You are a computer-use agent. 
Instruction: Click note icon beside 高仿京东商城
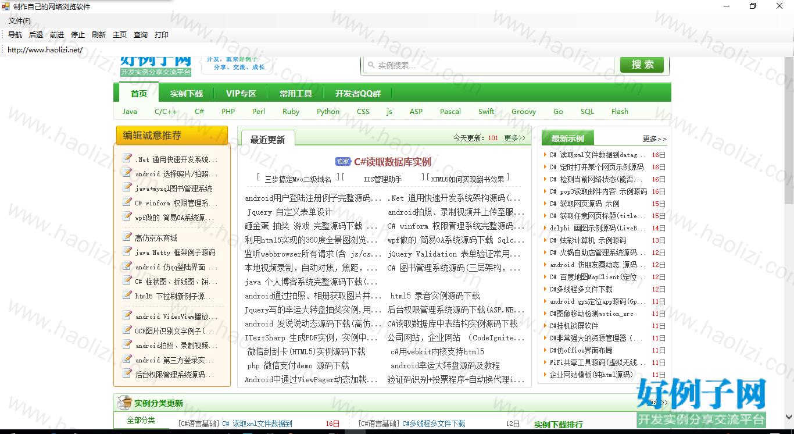coord(127,236)
